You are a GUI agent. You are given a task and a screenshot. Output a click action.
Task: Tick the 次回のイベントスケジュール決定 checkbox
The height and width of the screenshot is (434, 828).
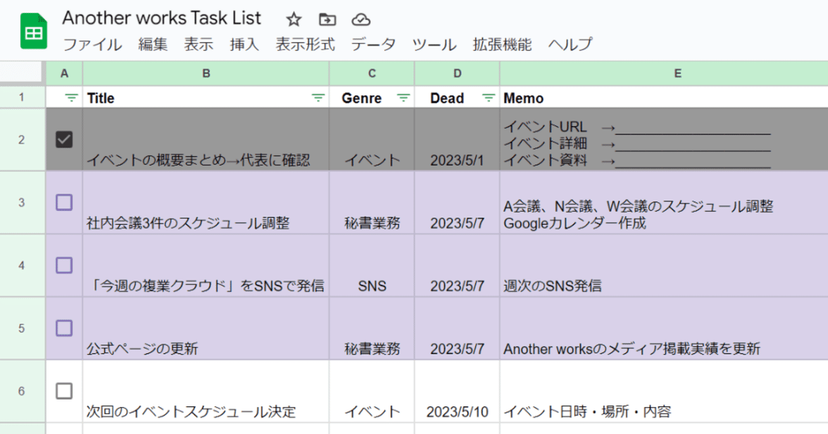pos(63,391)
